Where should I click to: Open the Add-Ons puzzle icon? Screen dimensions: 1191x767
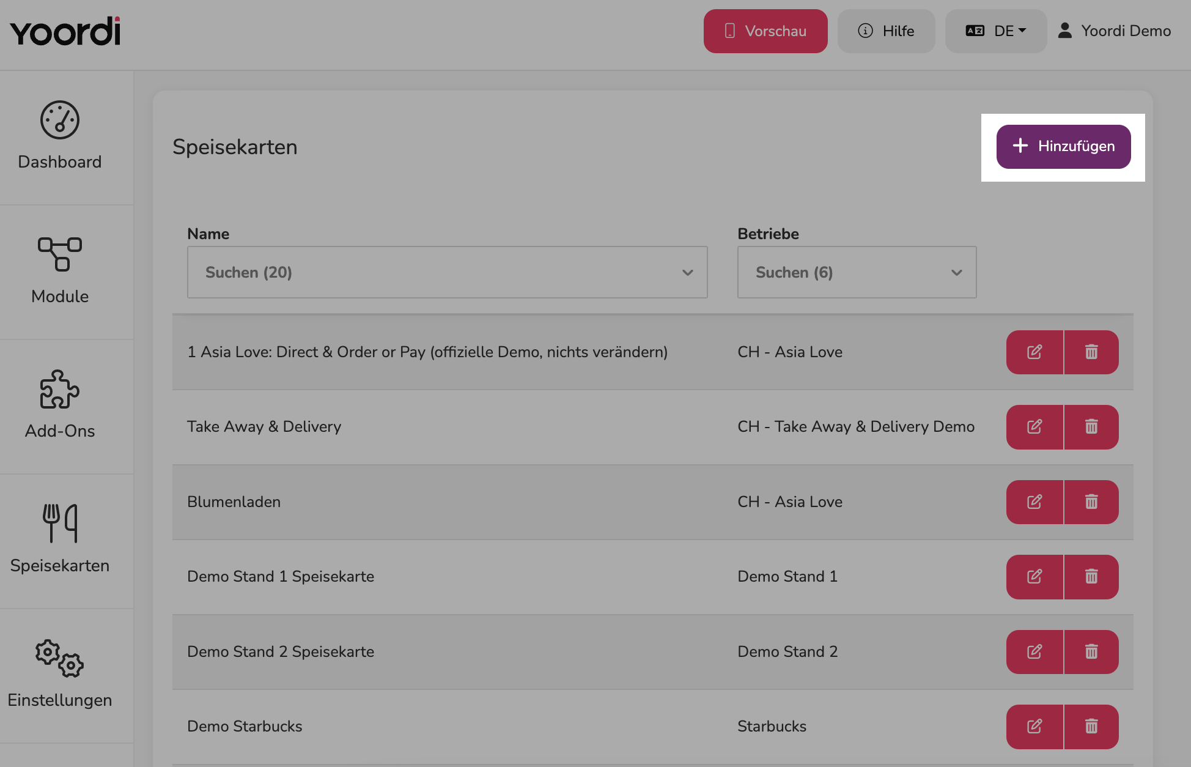click(60, 389)
